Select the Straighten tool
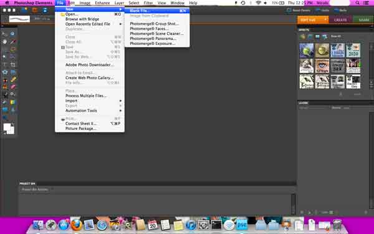Image resolution: width=374 pixels, height=234 pixels. pos(12,72)
